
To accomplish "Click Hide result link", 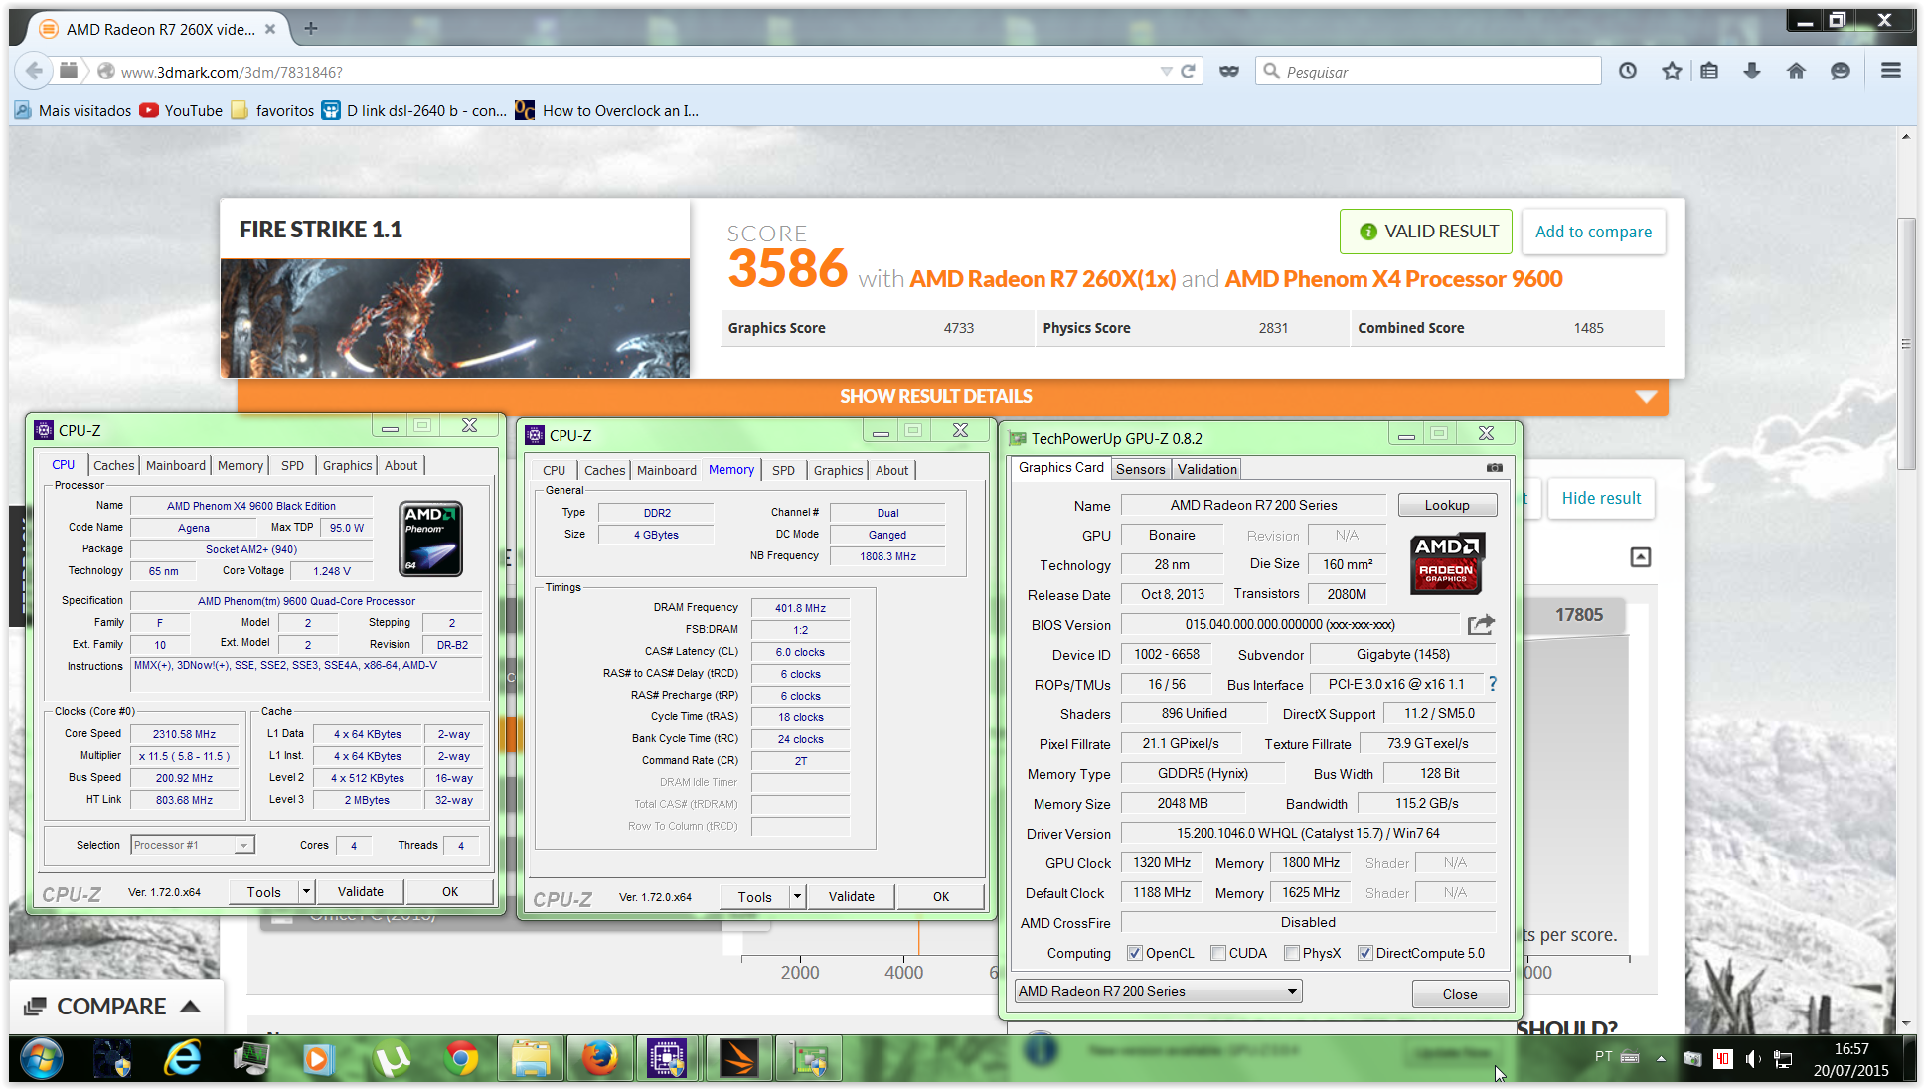I will tap(1601, 498).
